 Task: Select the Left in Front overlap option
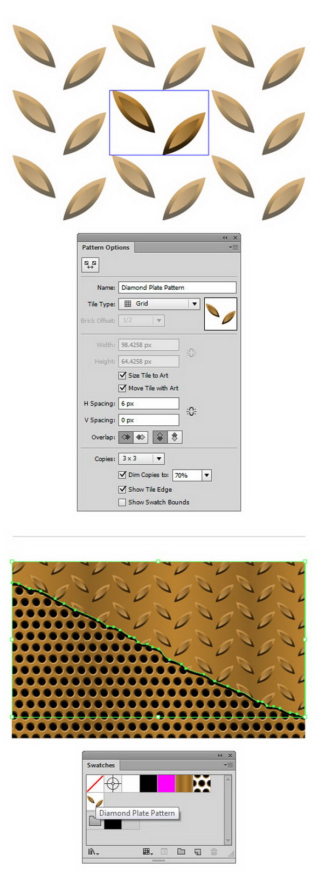[x=126, y=437]
